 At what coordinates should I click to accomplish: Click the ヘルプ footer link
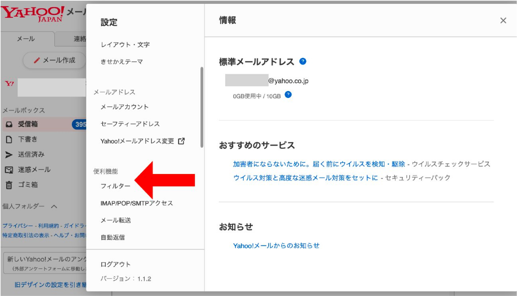click(x=61, y=235)
